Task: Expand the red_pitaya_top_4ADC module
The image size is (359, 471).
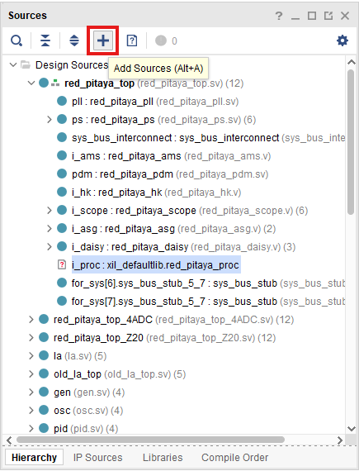Action: 31,320
